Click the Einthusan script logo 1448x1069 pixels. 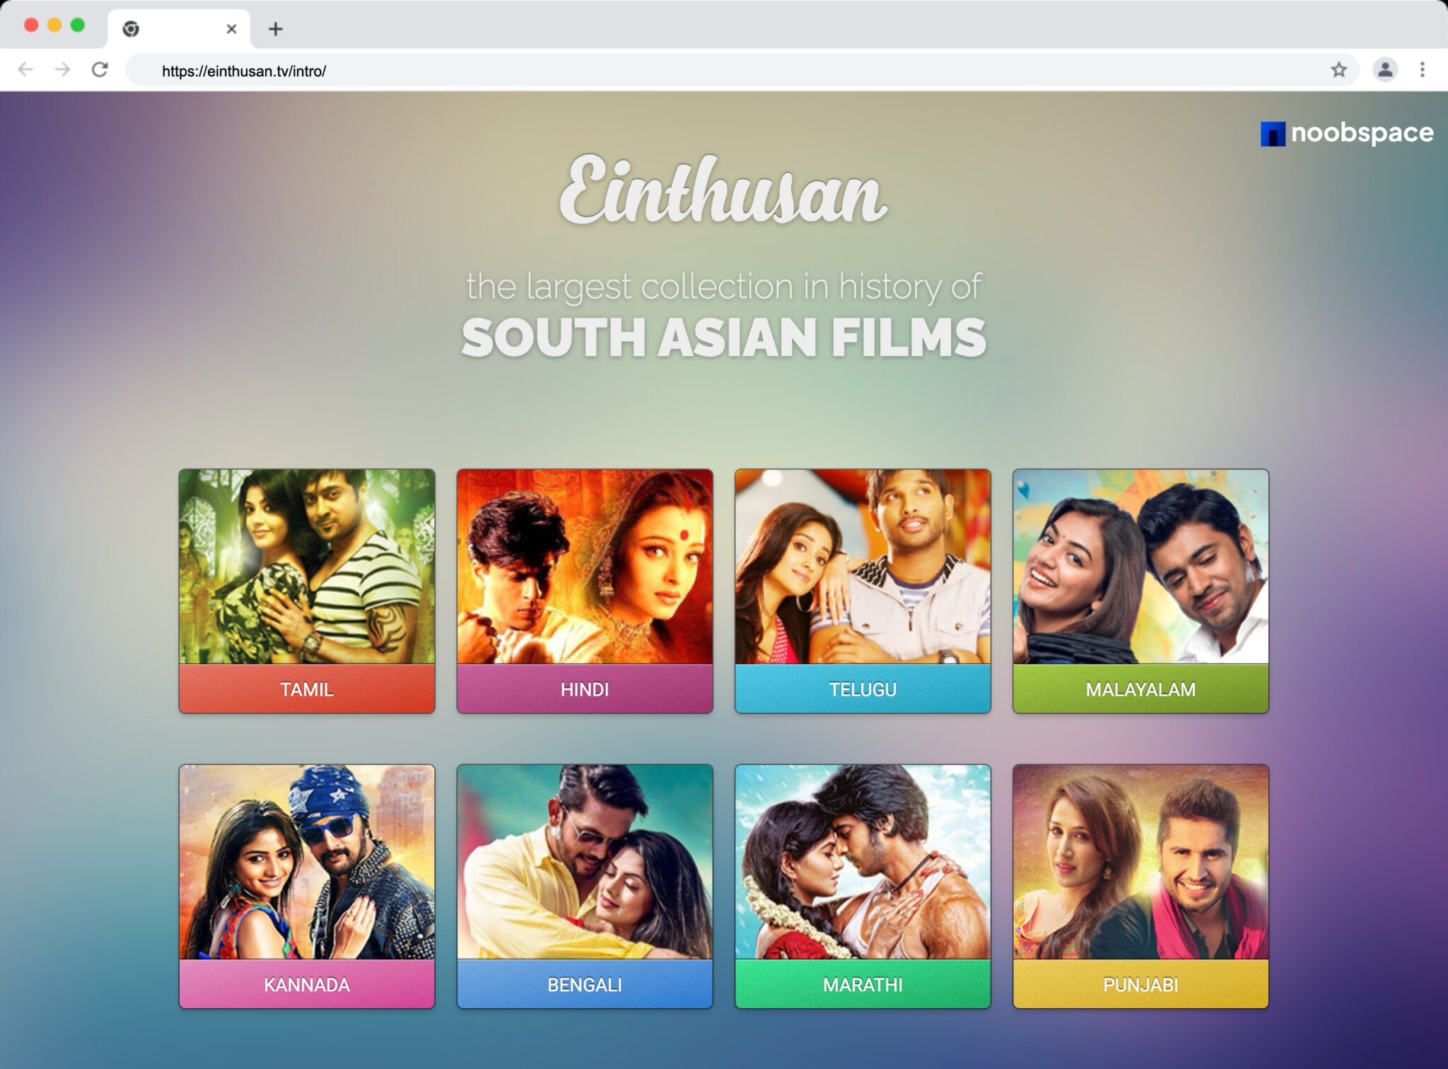pos(723,189)
